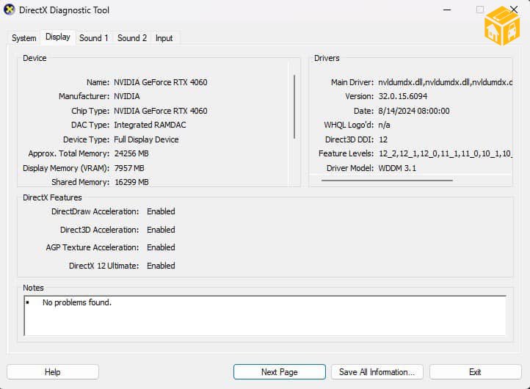Click the Next Page button
530x389 pixels.
(x=279, y=372)
